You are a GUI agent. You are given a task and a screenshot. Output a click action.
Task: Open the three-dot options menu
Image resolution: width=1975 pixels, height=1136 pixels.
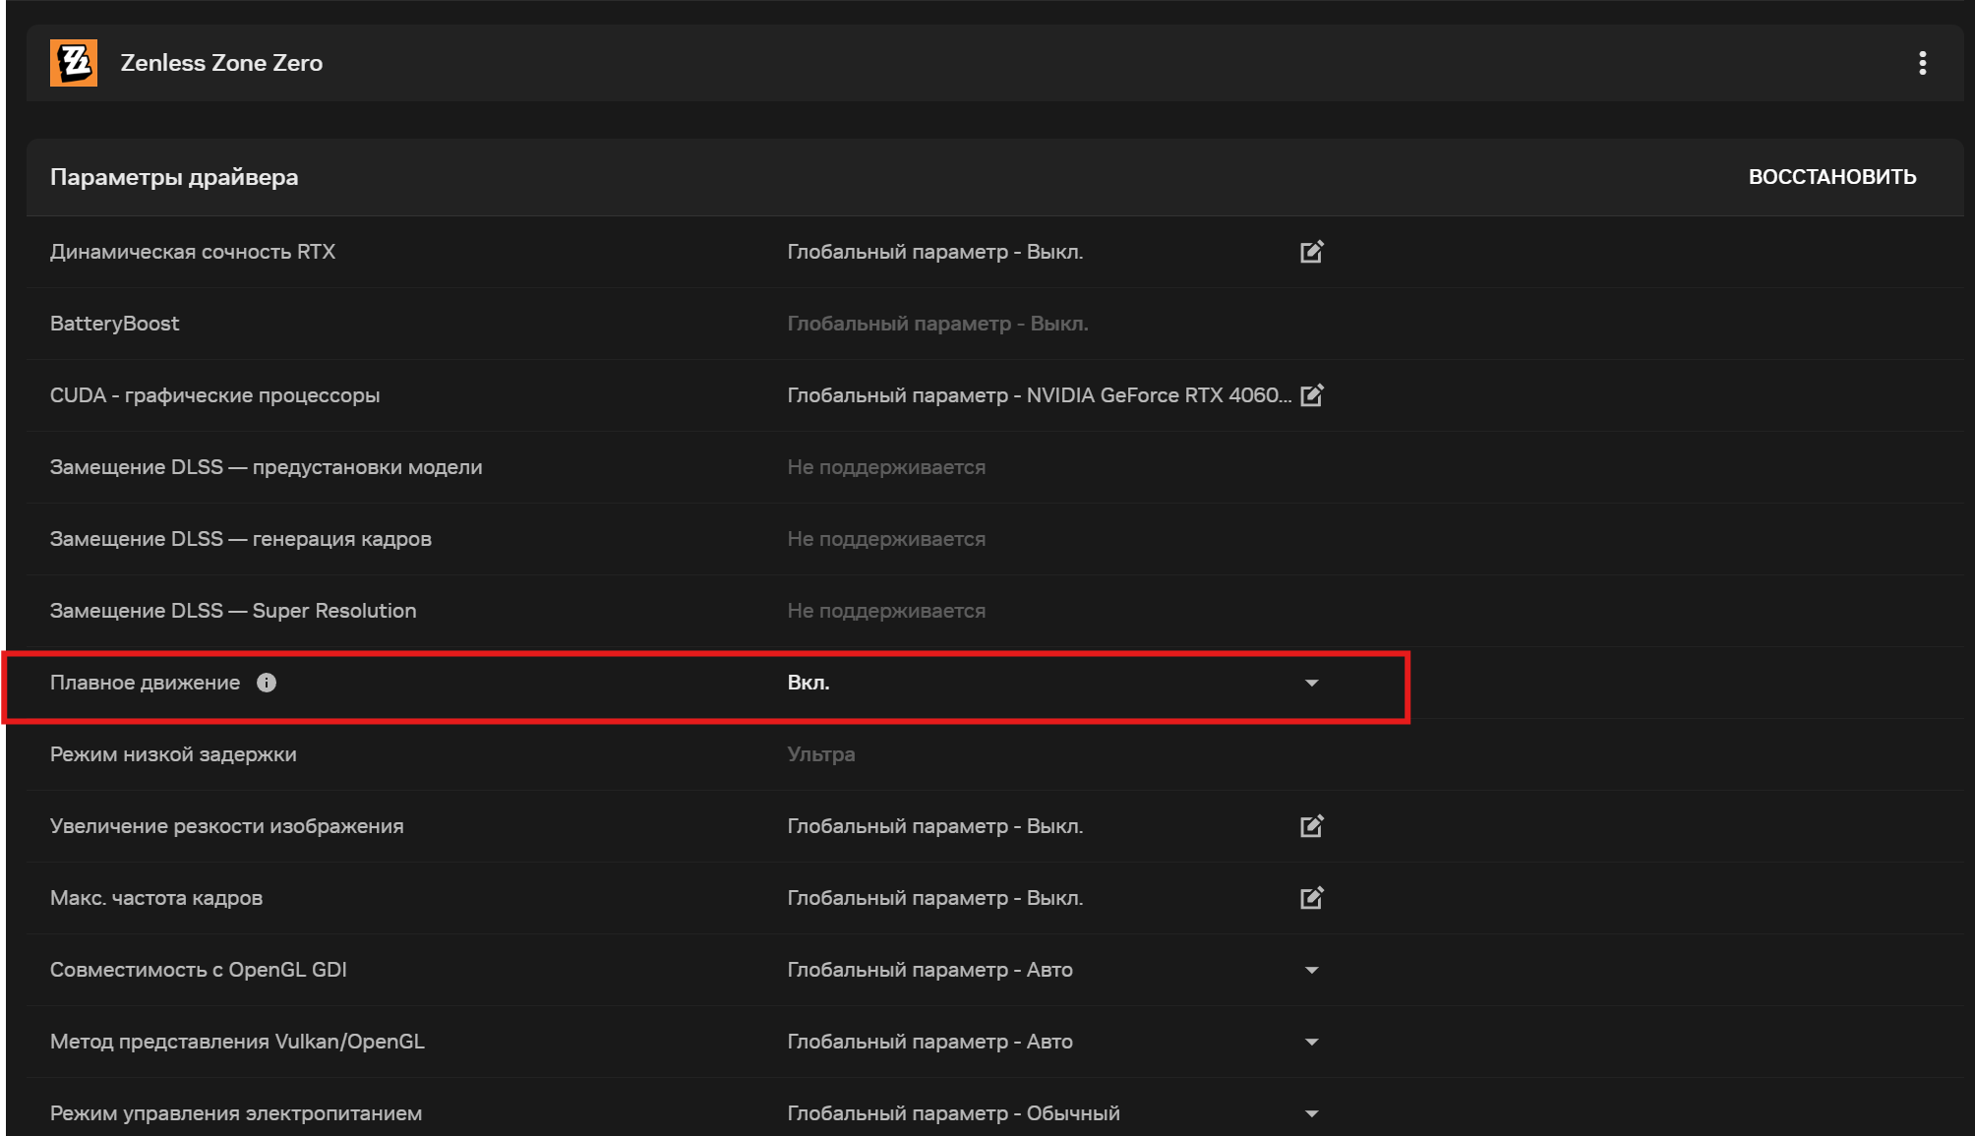tap(1922, 63)
